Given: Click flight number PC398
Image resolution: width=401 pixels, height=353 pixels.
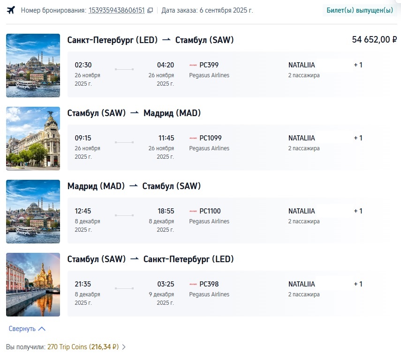Looking at the screenshot, I should 209,284.
